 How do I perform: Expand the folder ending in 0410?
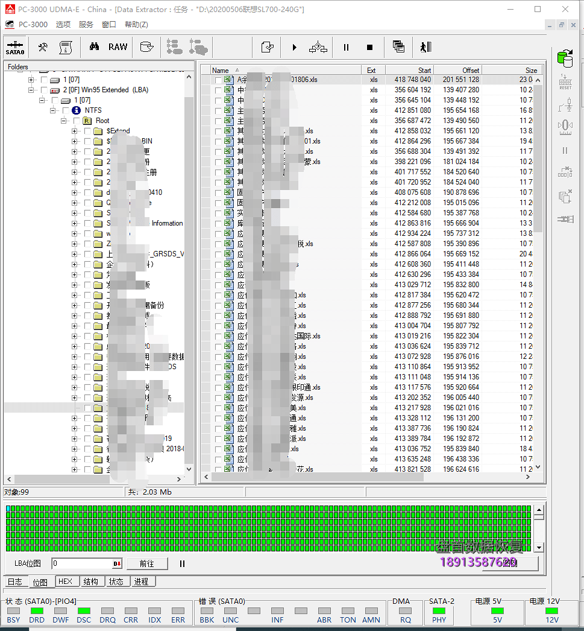click(x=74, y=193)
